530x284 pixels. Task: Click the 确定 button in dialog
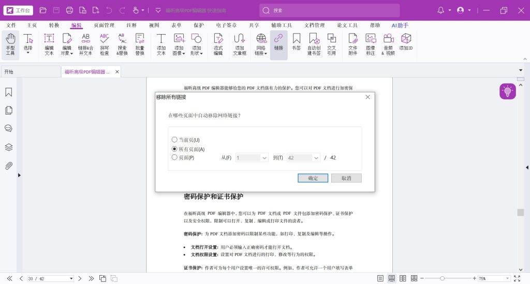[313, 178]
